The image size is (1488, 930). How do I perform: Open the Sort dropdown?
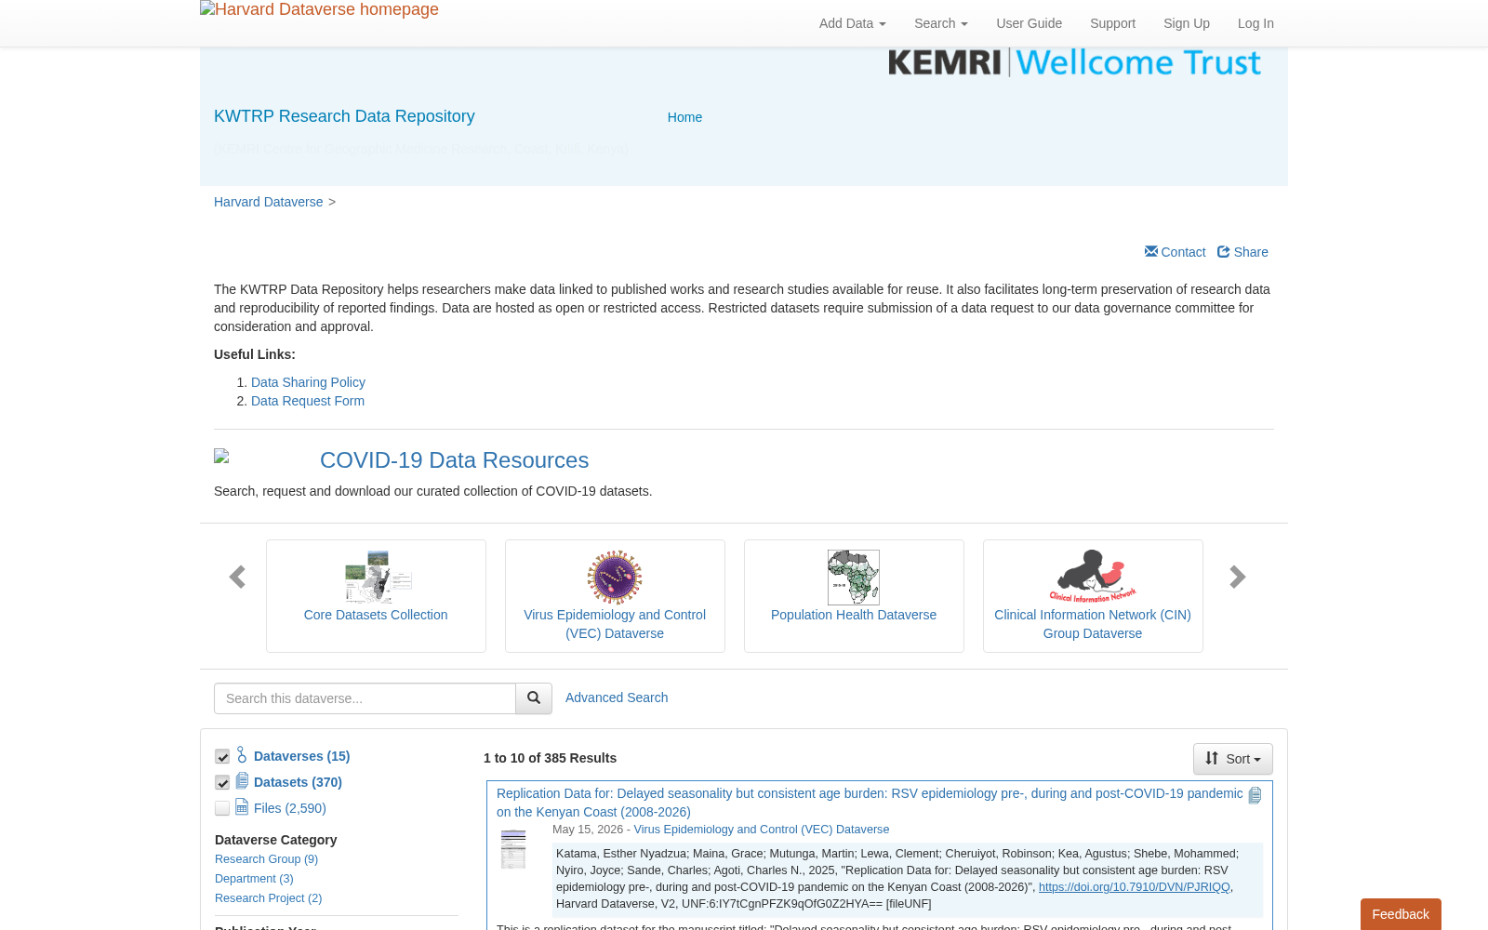[1232, 759]
